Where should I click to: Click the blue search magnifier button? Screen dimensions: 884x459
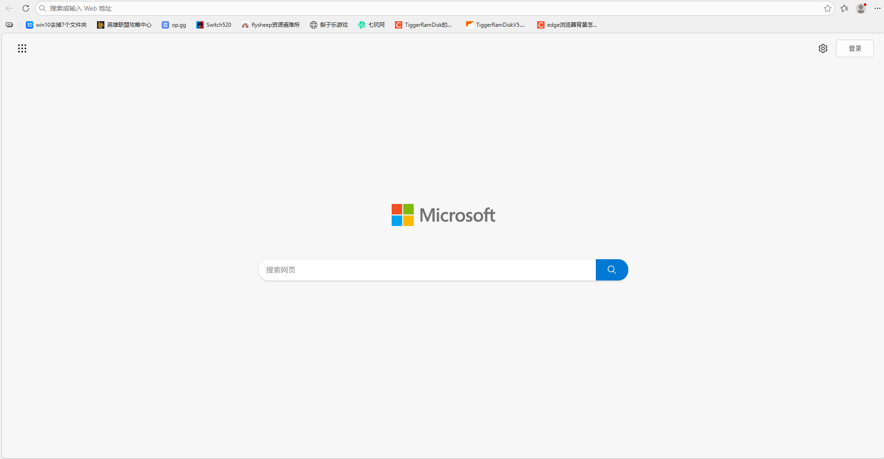(x=612, y=270)
